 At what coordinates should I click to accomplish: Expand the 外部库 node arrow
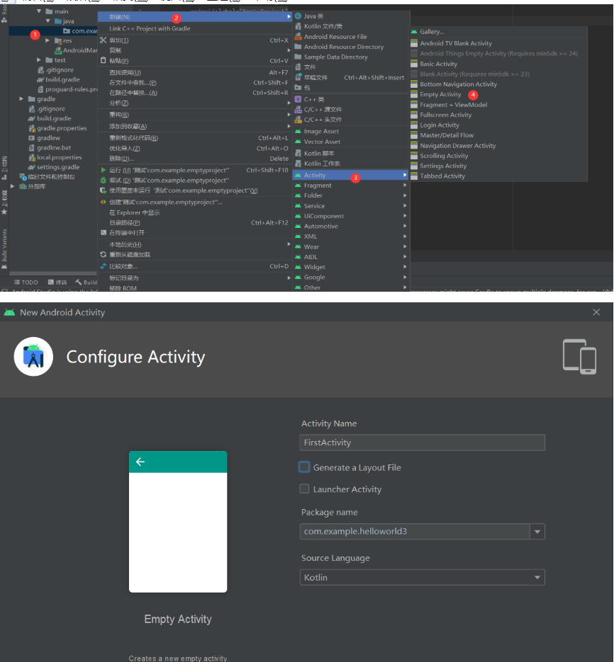point(13,186)
